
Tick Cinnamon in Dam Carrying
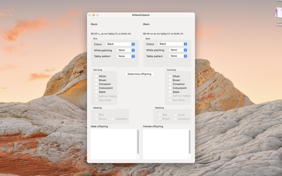tap(170, 84)
